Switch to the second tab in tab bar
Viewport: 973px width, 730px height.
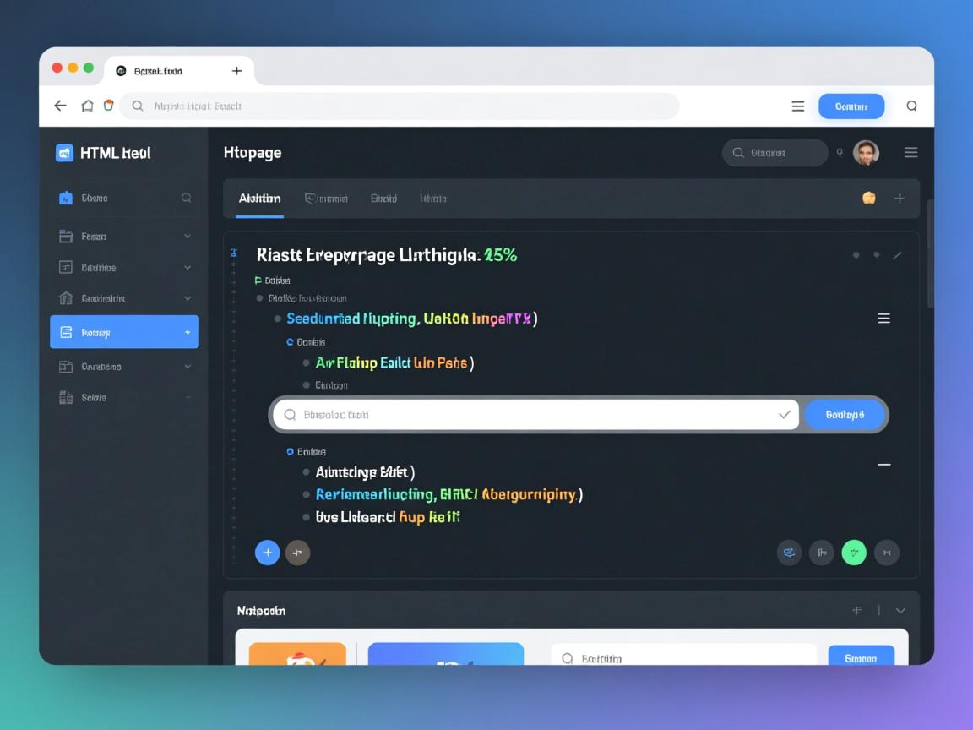[x=327, y=199]
